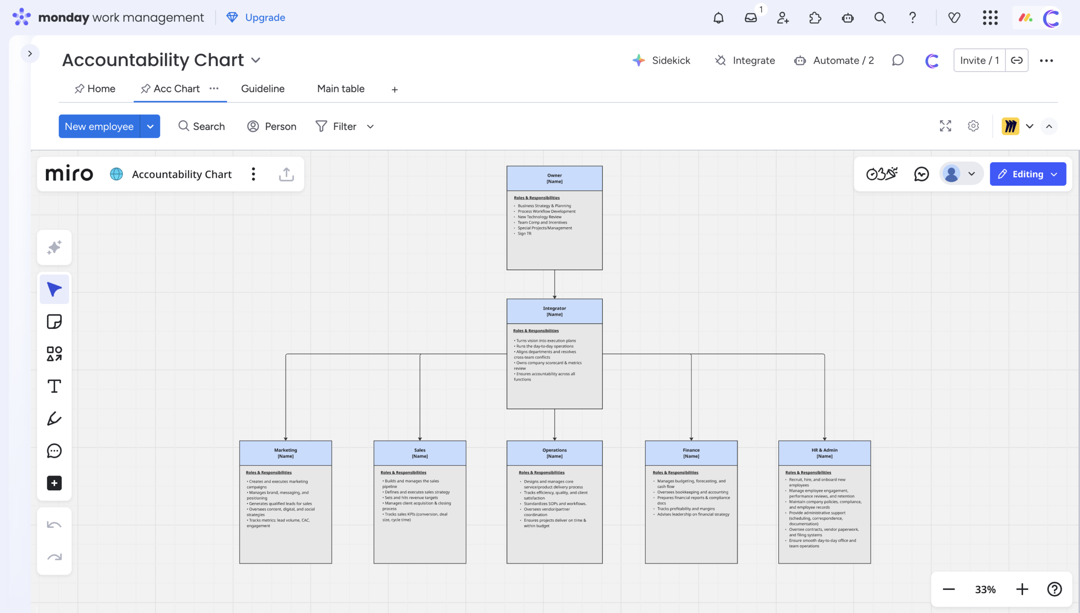Select the Text tool
Image resolution: width=1080 pixels, height=613 pixels.
click(54, 386)
